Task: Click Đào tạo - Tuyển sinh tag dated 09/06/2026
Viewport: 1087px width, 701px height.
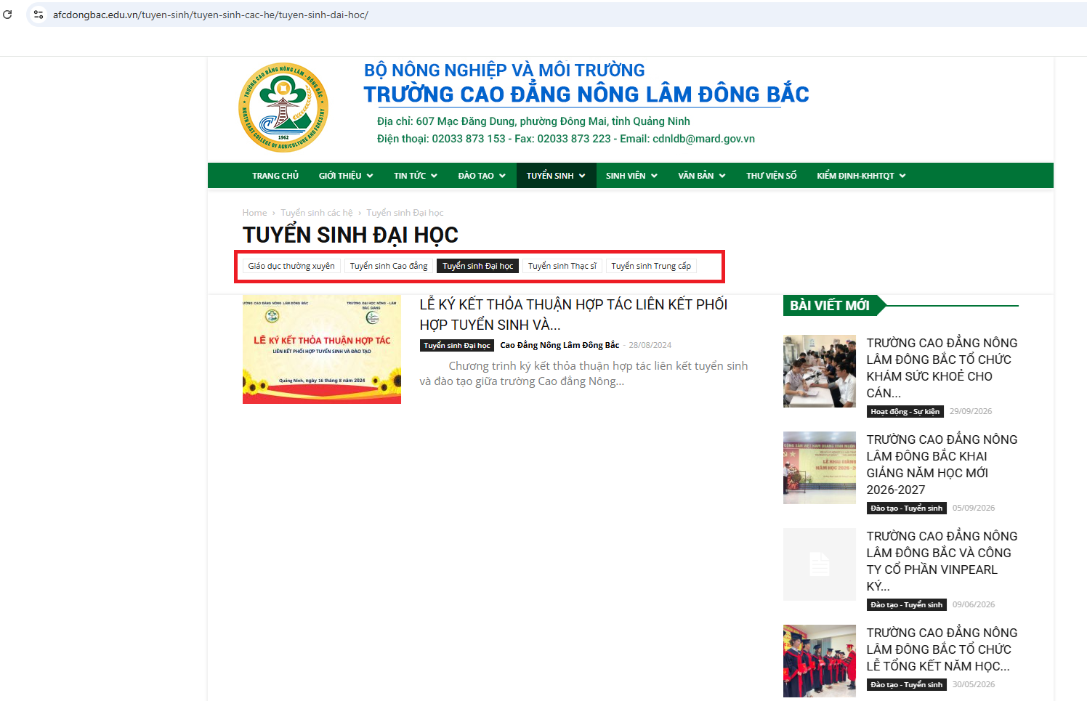Action: coord(907,605)
